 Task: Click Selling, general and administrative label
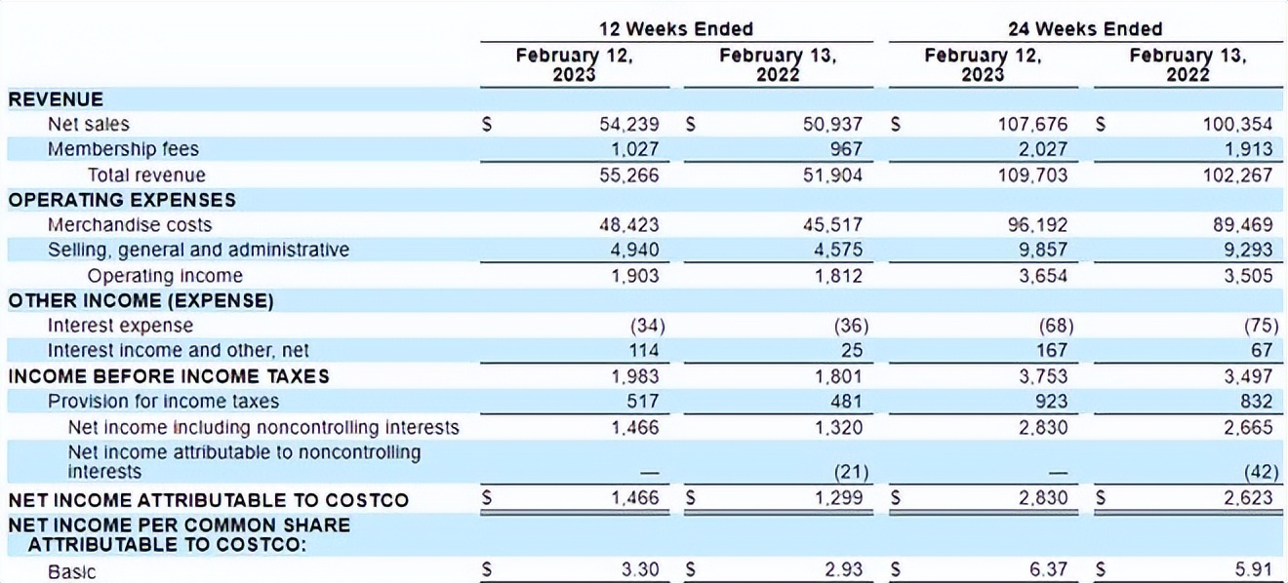[x=198, y=250]
